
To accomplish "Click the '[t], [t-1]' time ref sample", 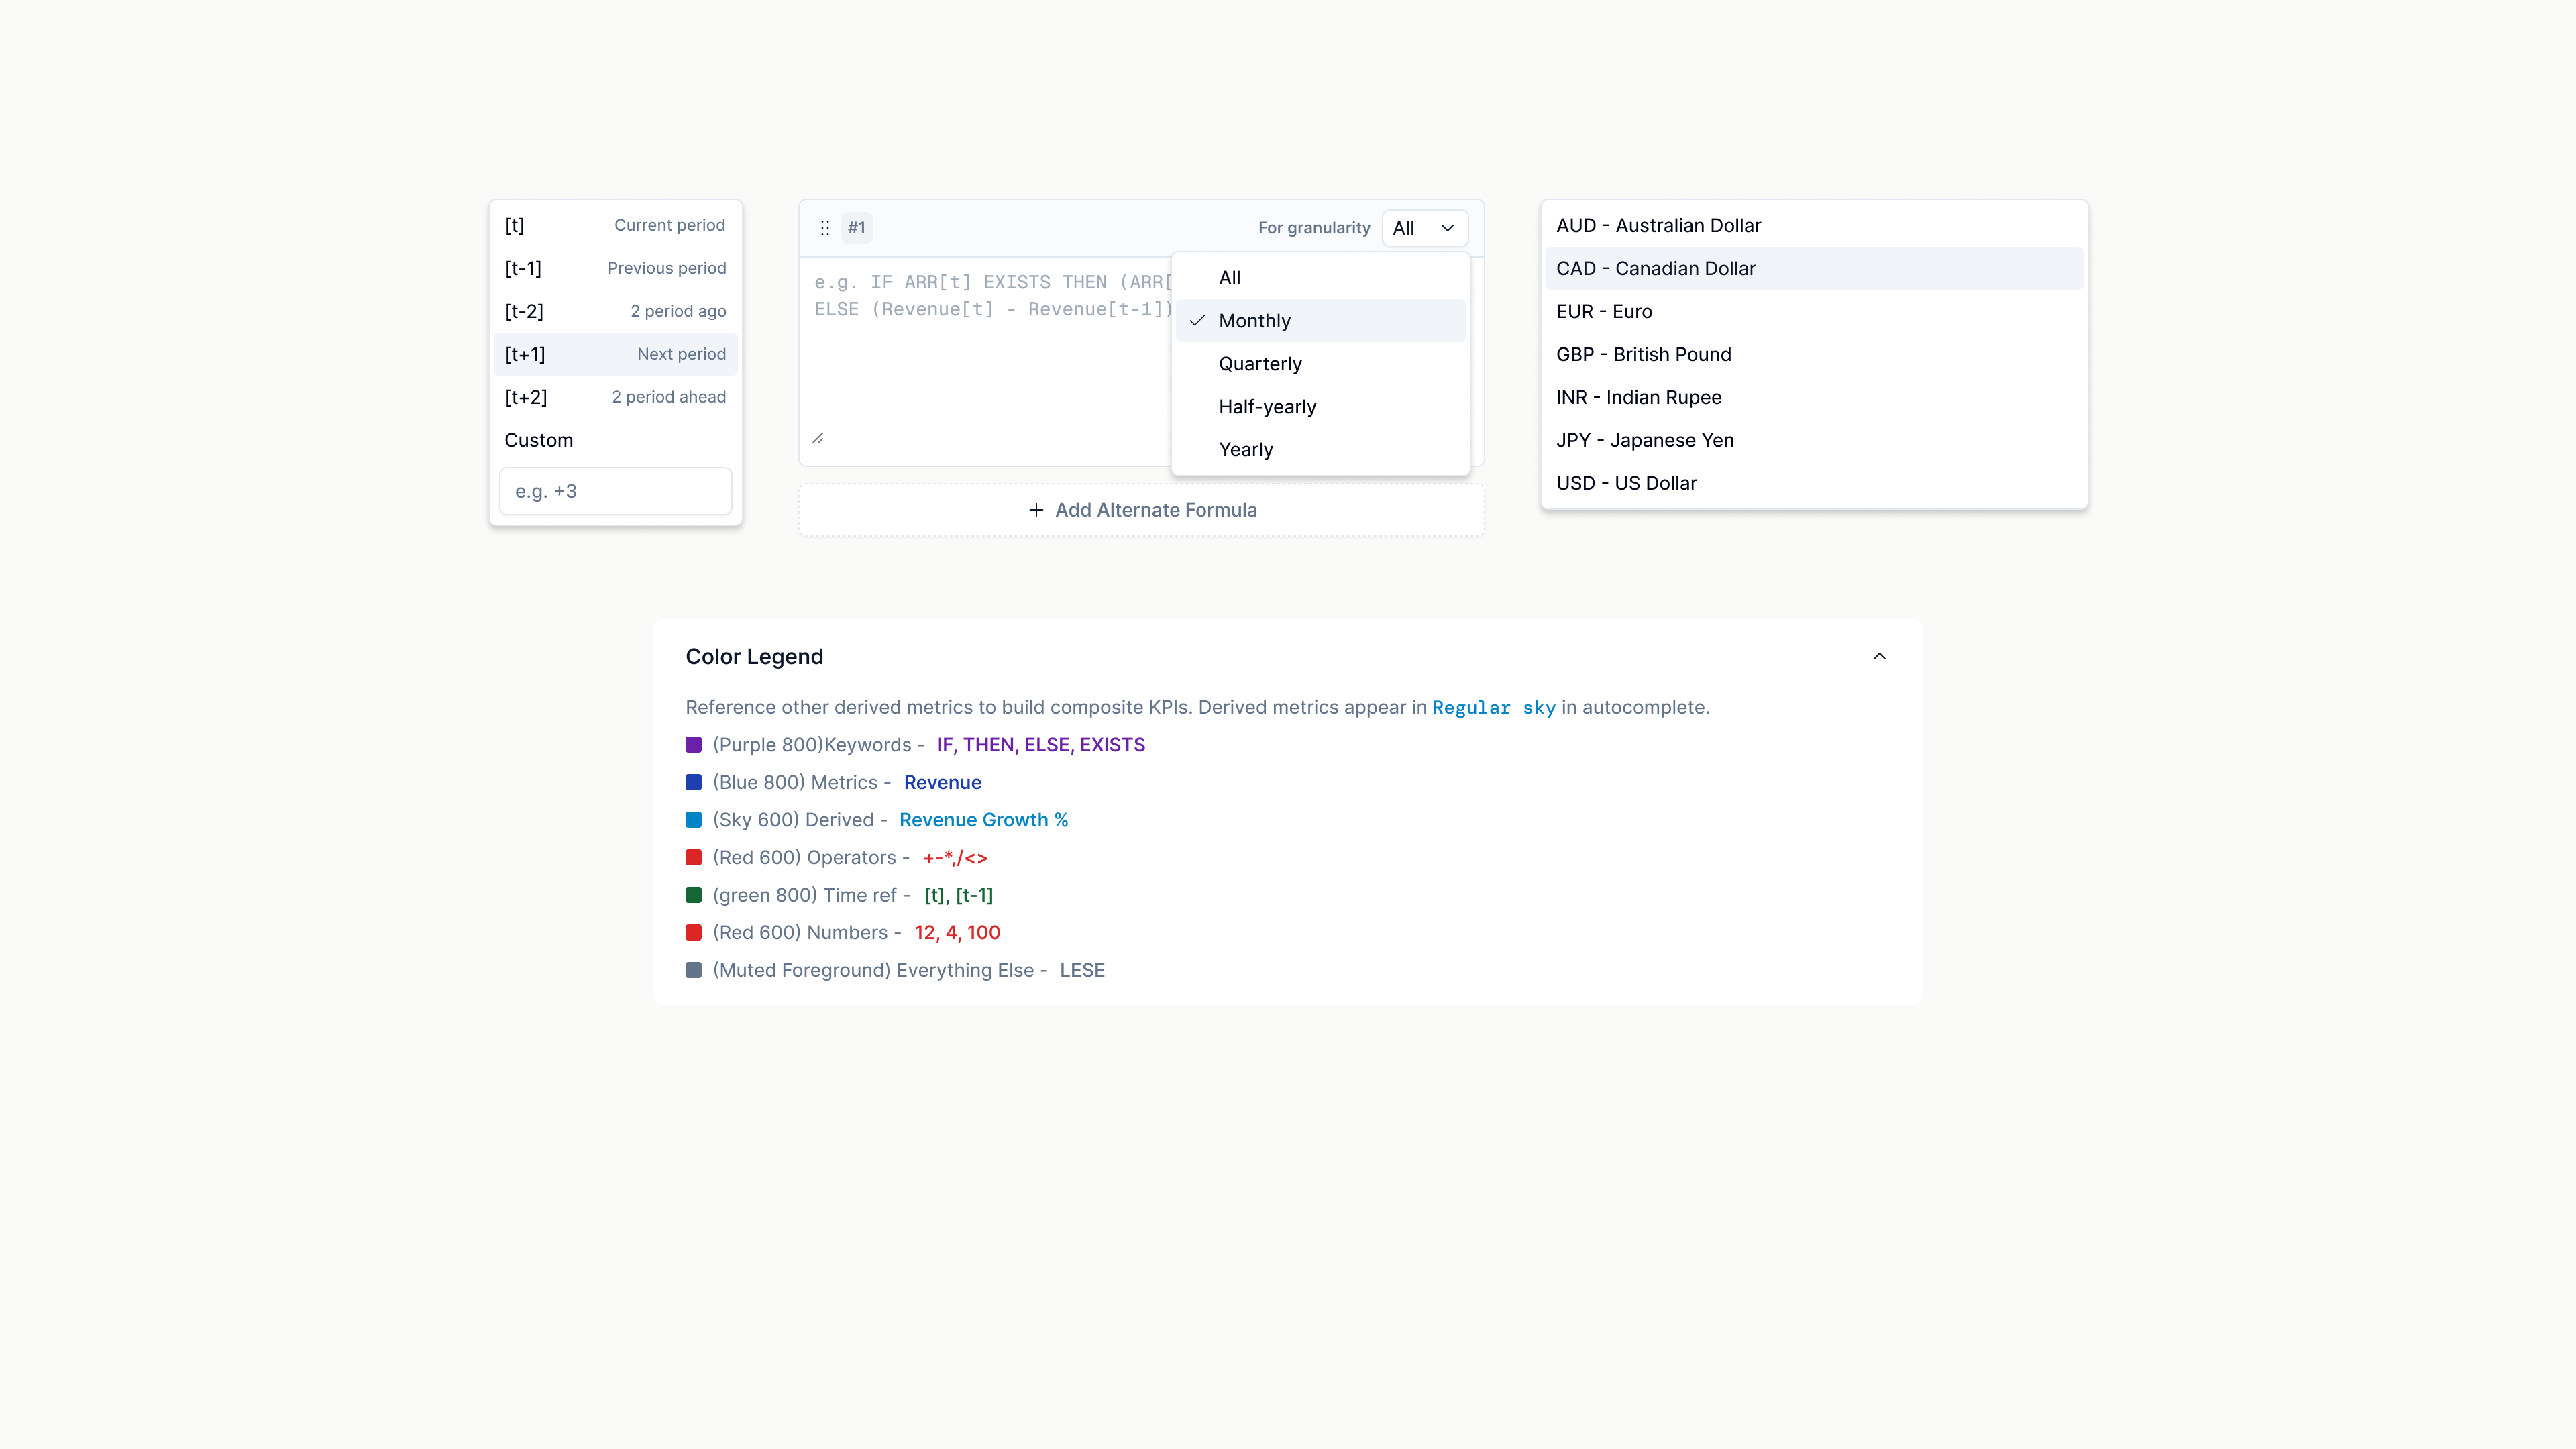I will [958, 895].
